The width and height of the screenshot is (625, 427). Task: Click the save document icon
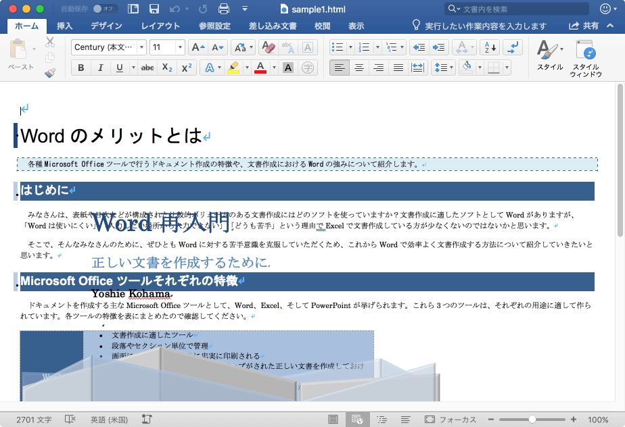pyautogui.click(x=154, y=9)
